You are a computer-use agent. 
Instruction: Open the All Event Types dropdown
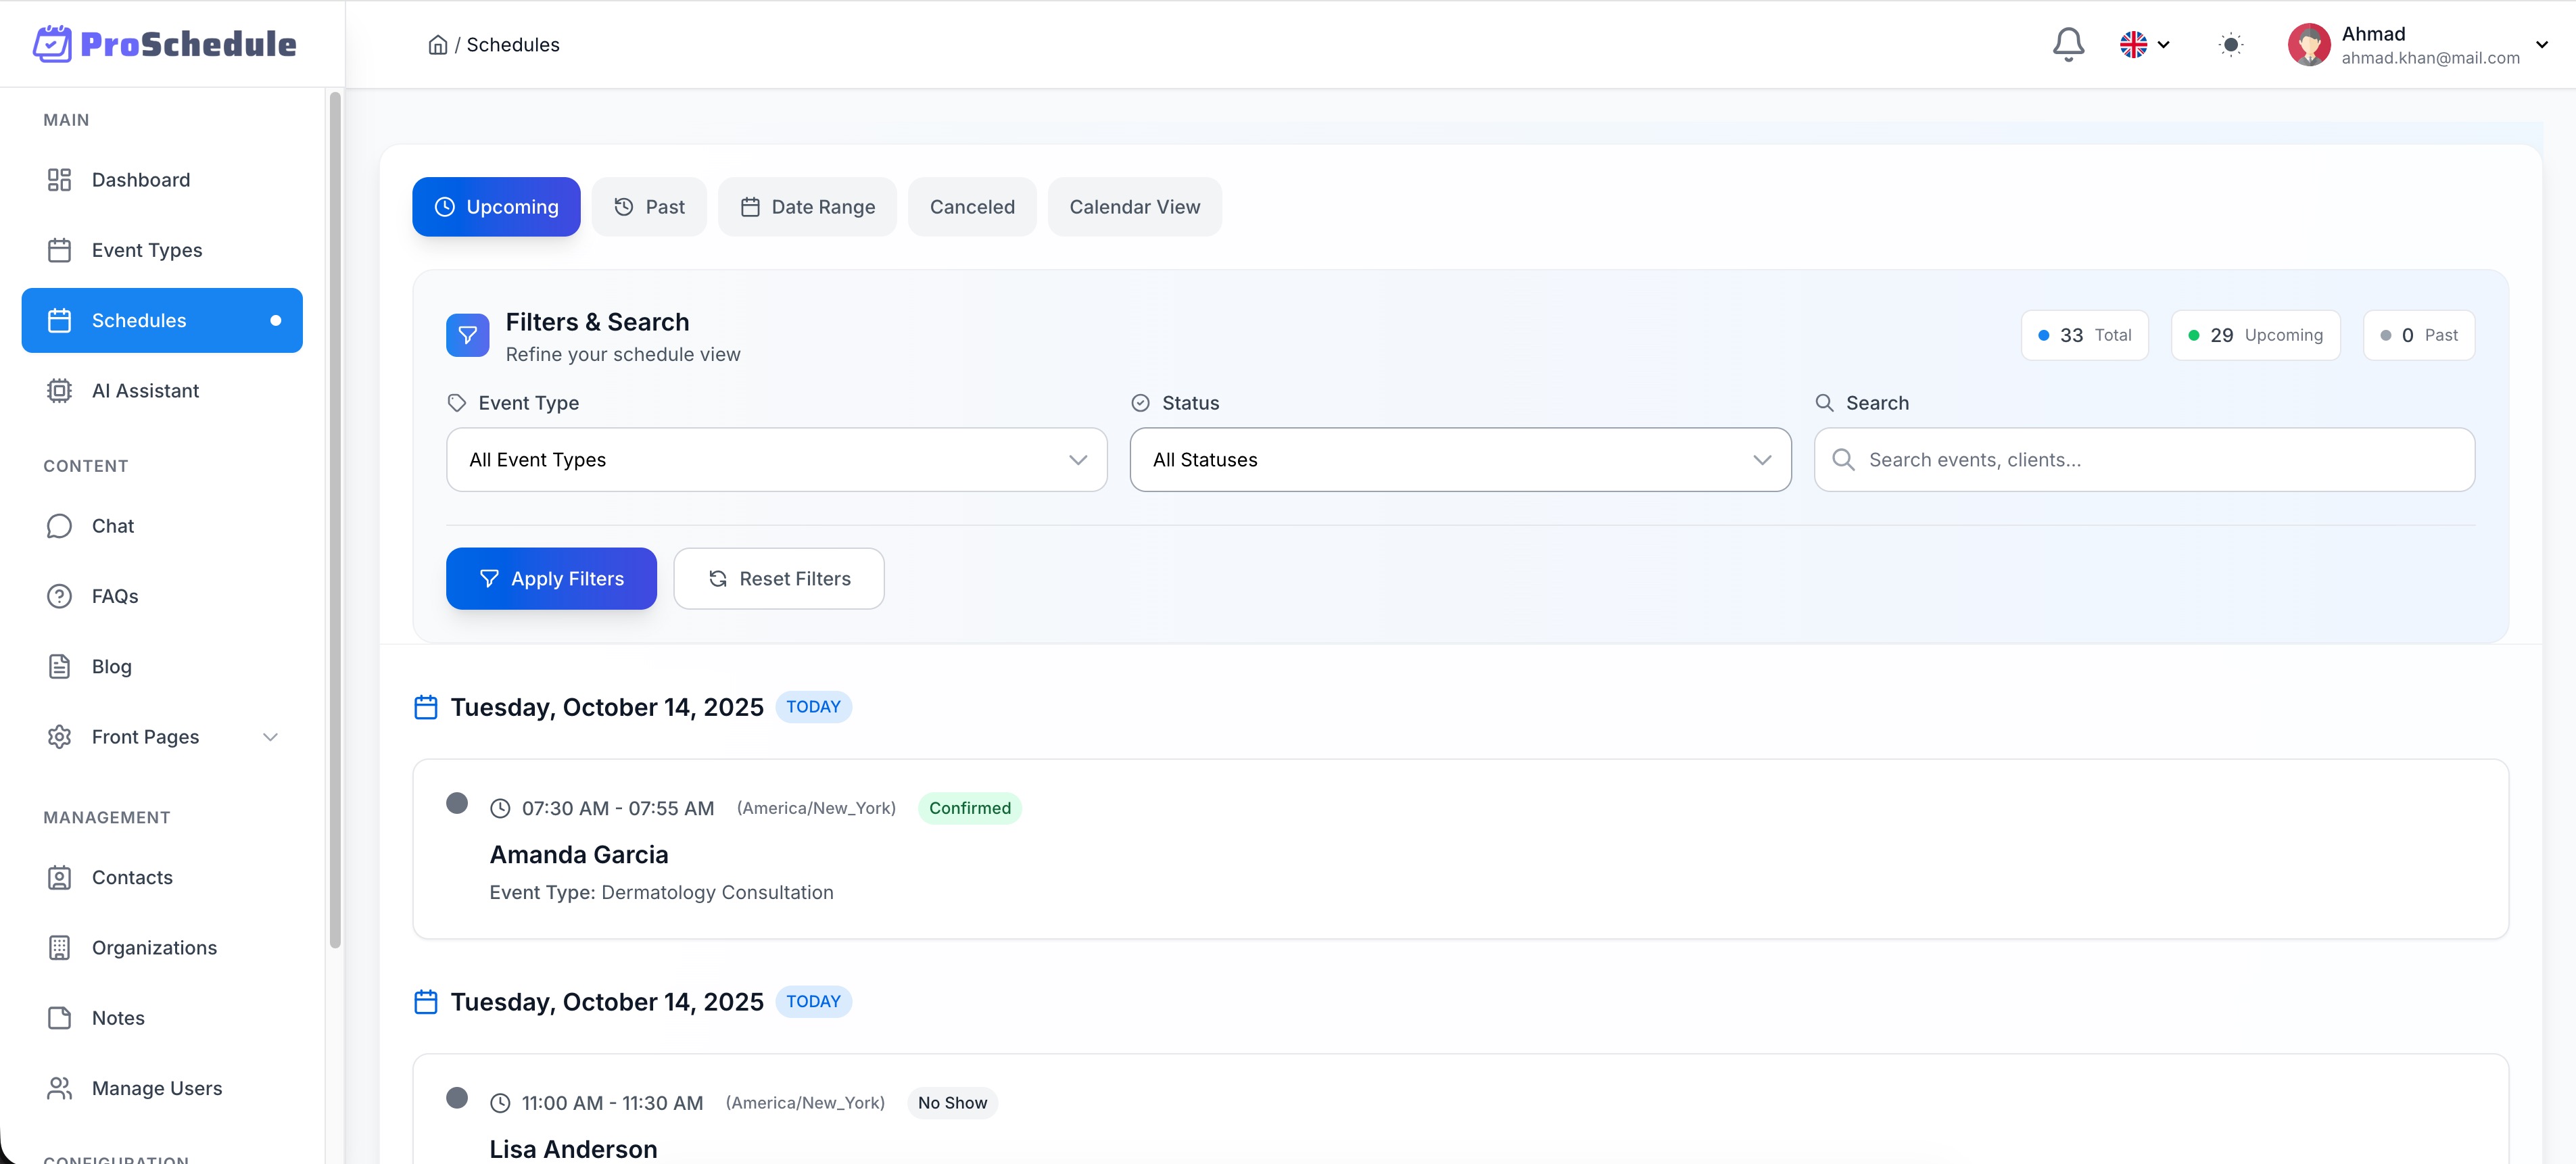pyautogui.click(x=776, y=460)
